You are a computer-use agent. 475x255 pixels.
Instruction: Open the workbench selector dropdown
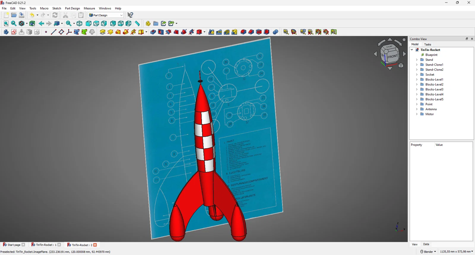(x=106, y=15)
